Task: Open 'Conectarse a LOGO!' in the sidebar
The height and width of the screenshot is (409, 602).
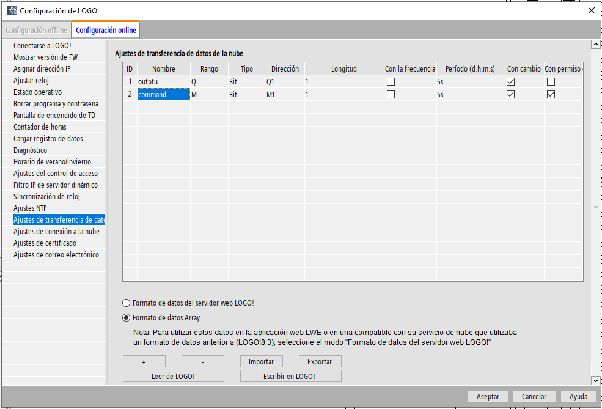Action: (42, 46)
